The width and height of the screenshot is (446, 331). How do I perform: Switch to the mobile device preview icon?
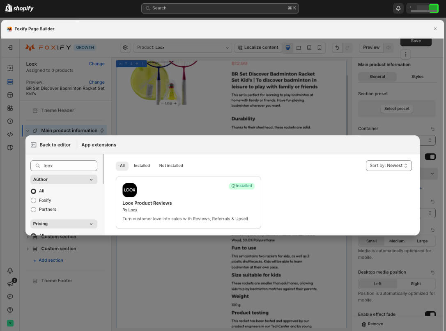tap(320, 48)
